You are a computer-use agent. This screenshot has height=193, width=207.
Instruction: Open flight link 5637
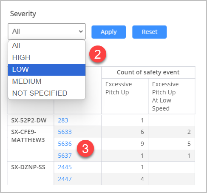coord(65,156)
